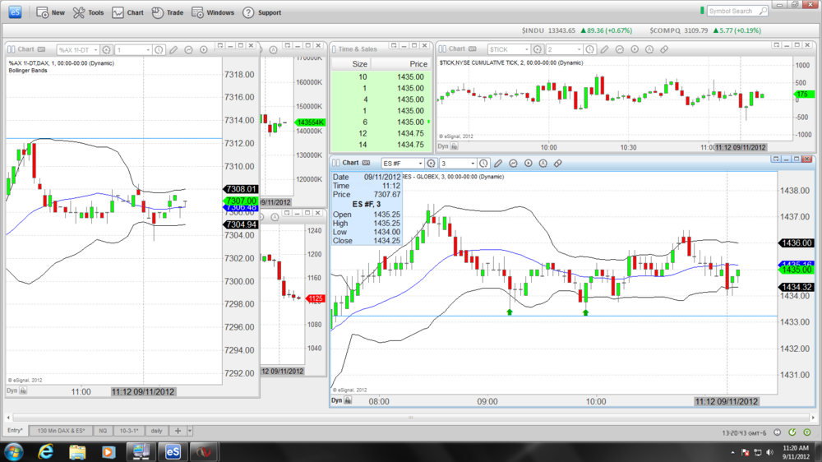The width and height of the screenshot is (822, 462).
Task: Click the Size column header
Action: (351, 64)
